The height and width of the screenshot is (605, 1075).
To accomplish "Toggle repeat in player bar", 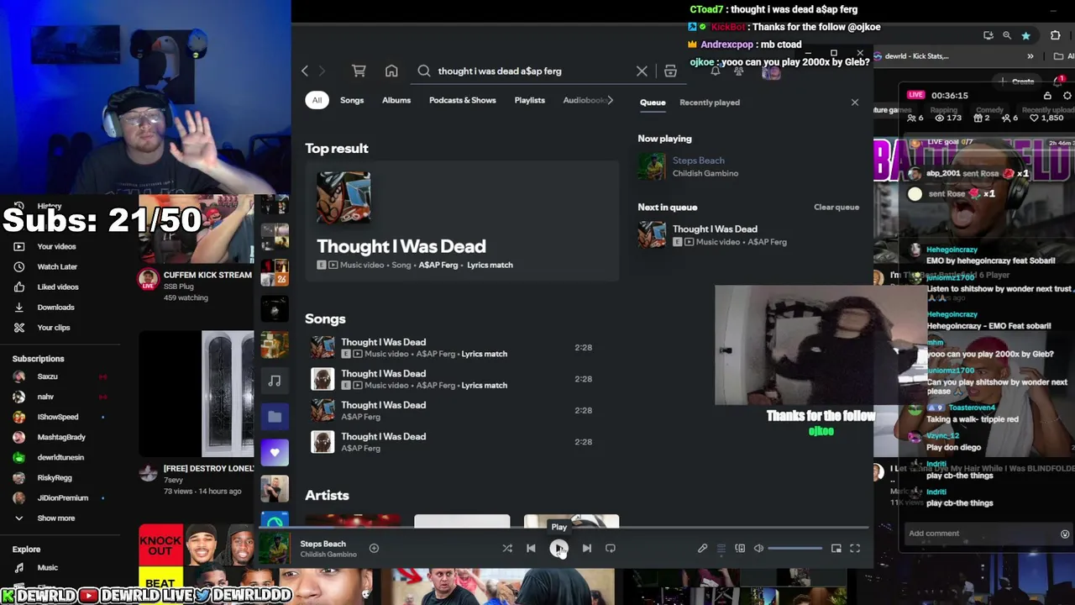I will coord(611,549).
